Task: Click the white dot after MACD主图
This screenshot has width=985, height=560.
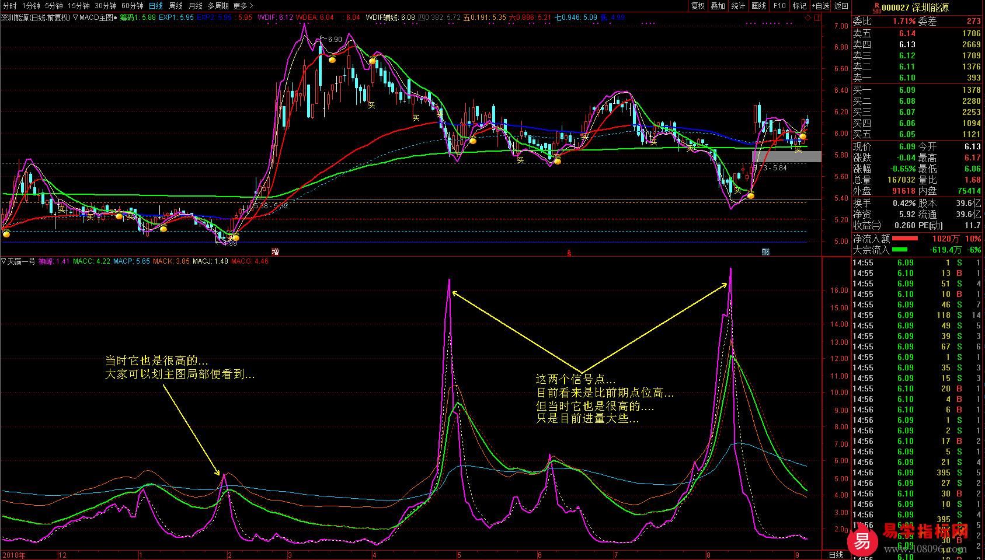Action: click(x=115, y=17)
